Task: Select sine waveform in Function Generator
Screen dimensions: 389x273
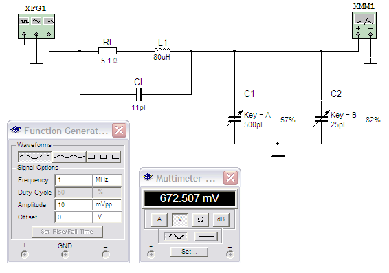Action: 35,157
